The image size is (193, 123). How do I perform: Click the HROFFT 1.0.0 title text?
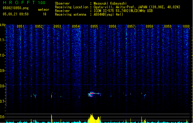[24, 2]
